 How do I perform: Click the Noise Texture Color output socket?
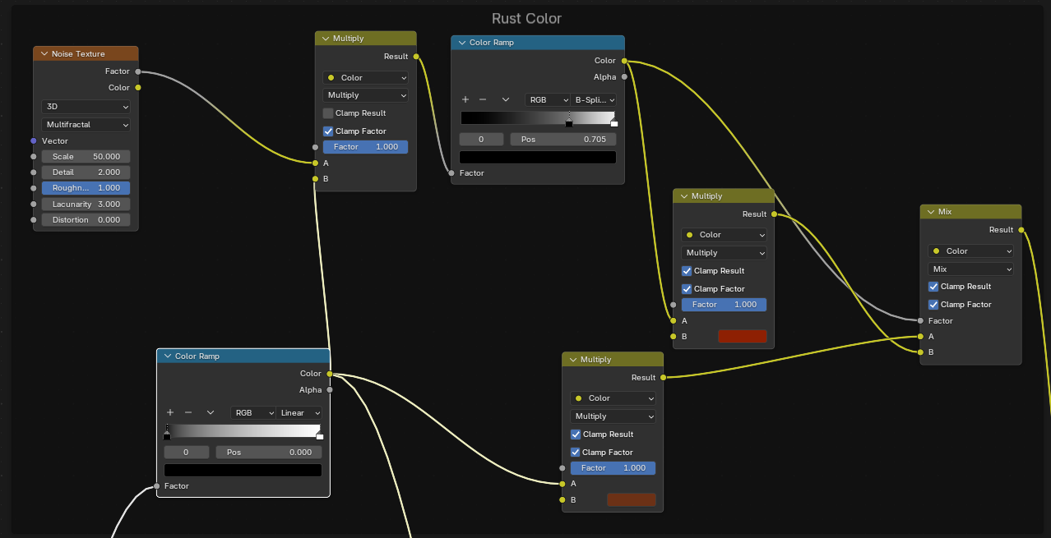click(138, 87)
